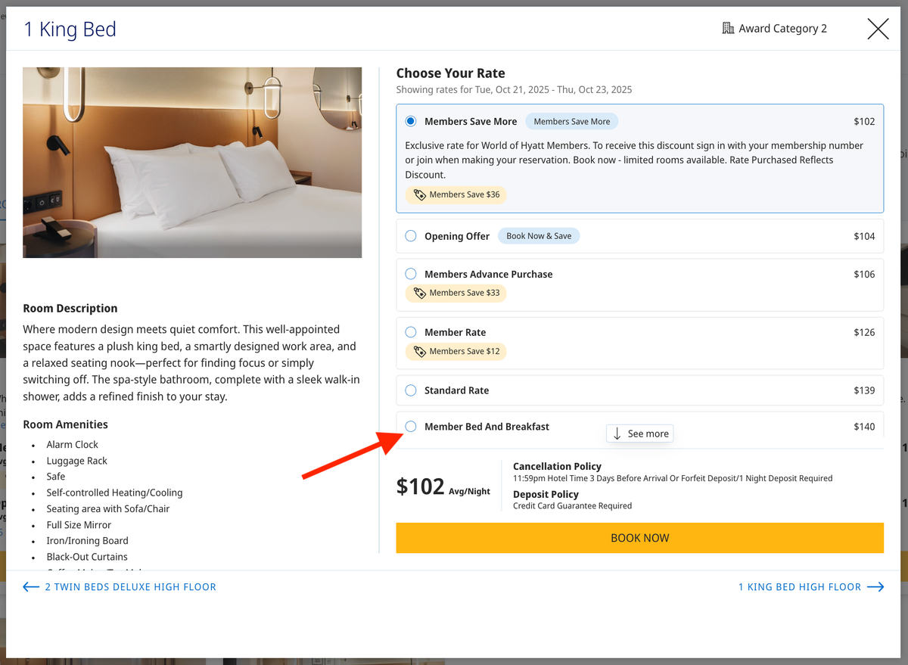This screenshot has width=908, height=665.
Task: Select the Members Advance Purchase rate
Action: (411, 274)
